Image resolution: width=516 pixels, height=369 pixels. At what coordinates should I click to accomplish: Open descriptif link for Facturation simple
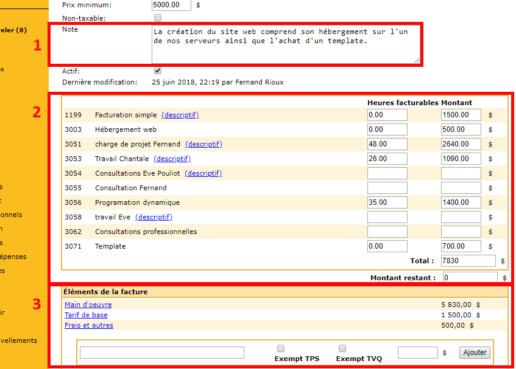pyautogui.click(x=180, y=115)
